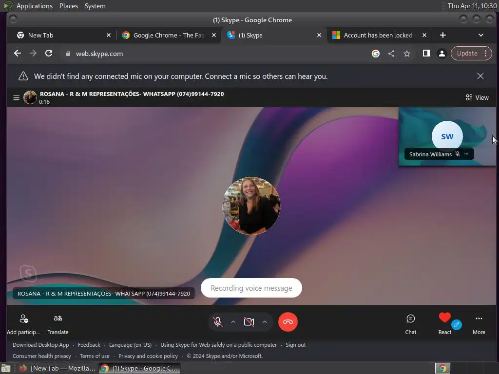The height and width of the screenshot is (374, 499).
Task: Turn on the video camera
Action: tap(249, 322)
